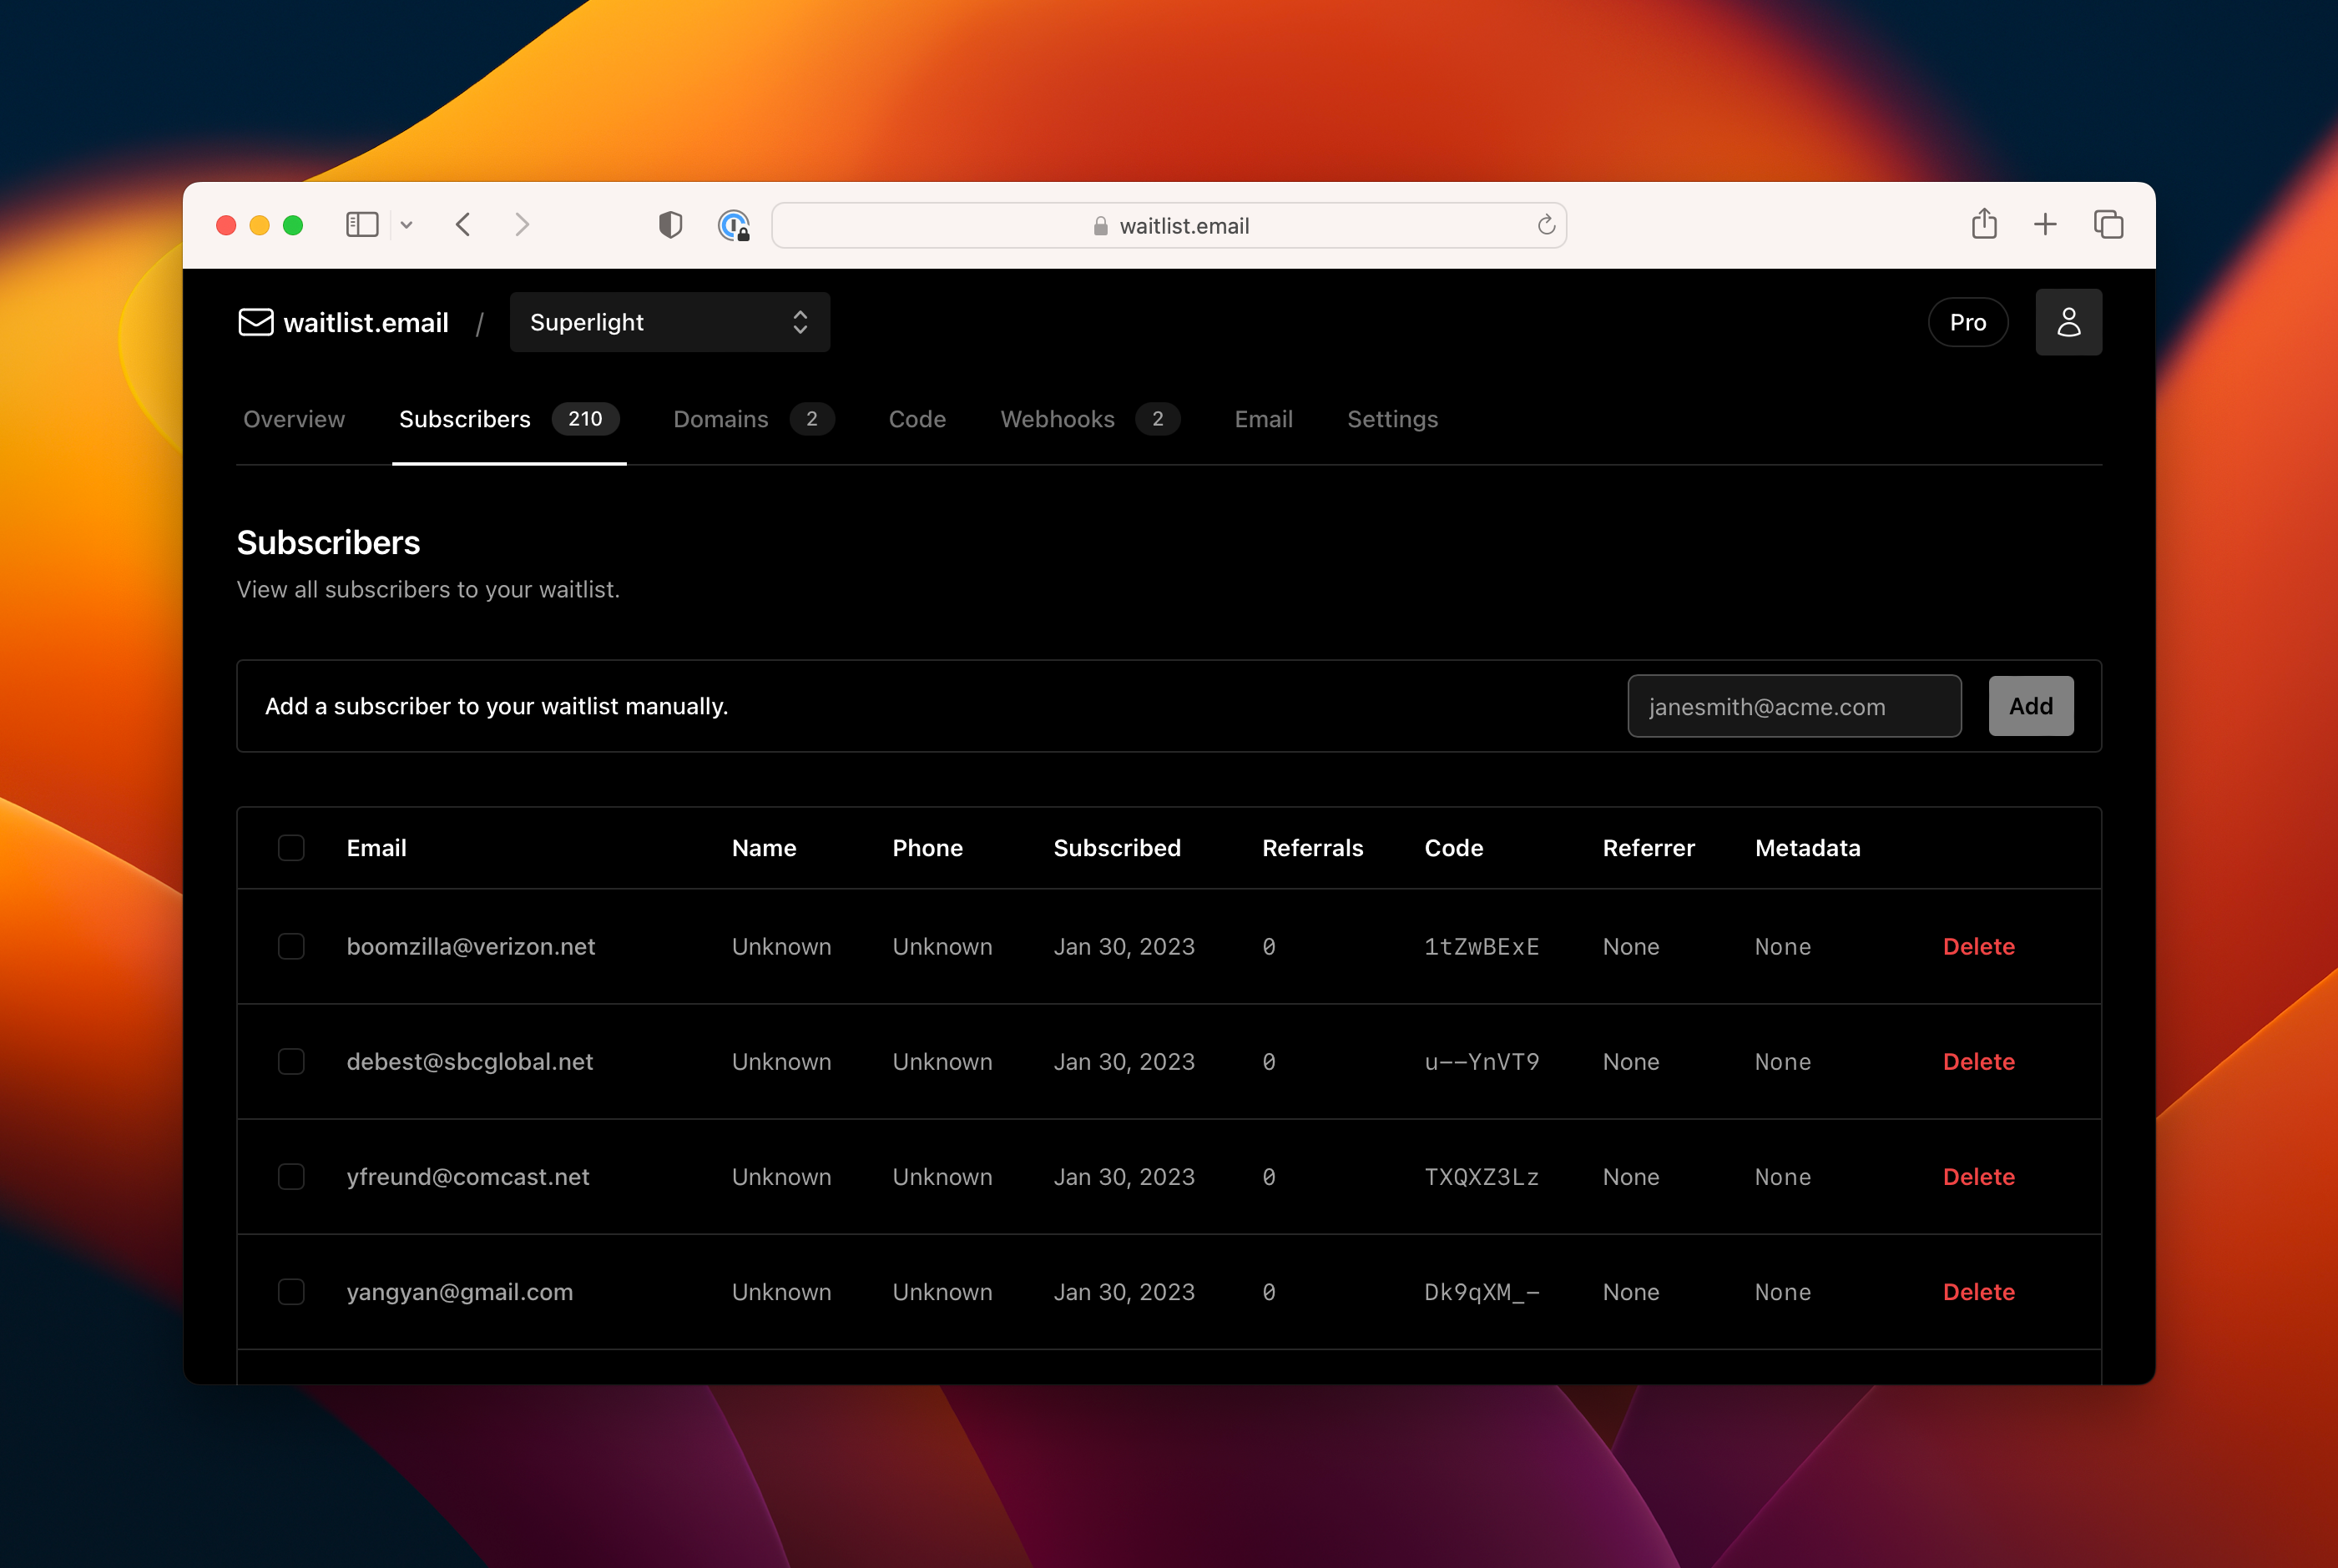Image resolution: width=2338 pixels, height=1568 pixels.
Task: Click the Pro plan badge
Action: point(1967,322)
